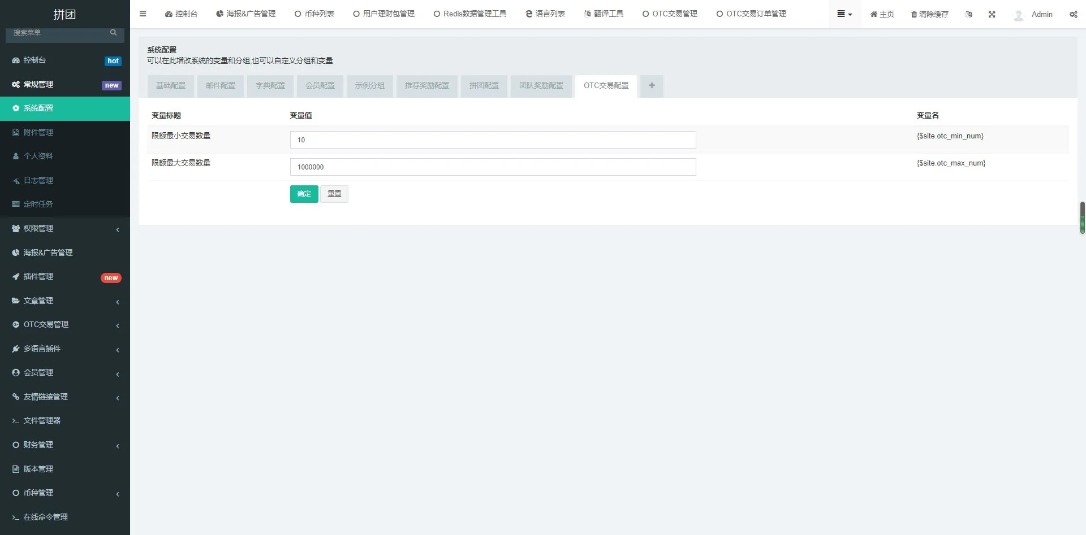
Task: Click the fullscreen expand icon
Action: tap(992, 14)
